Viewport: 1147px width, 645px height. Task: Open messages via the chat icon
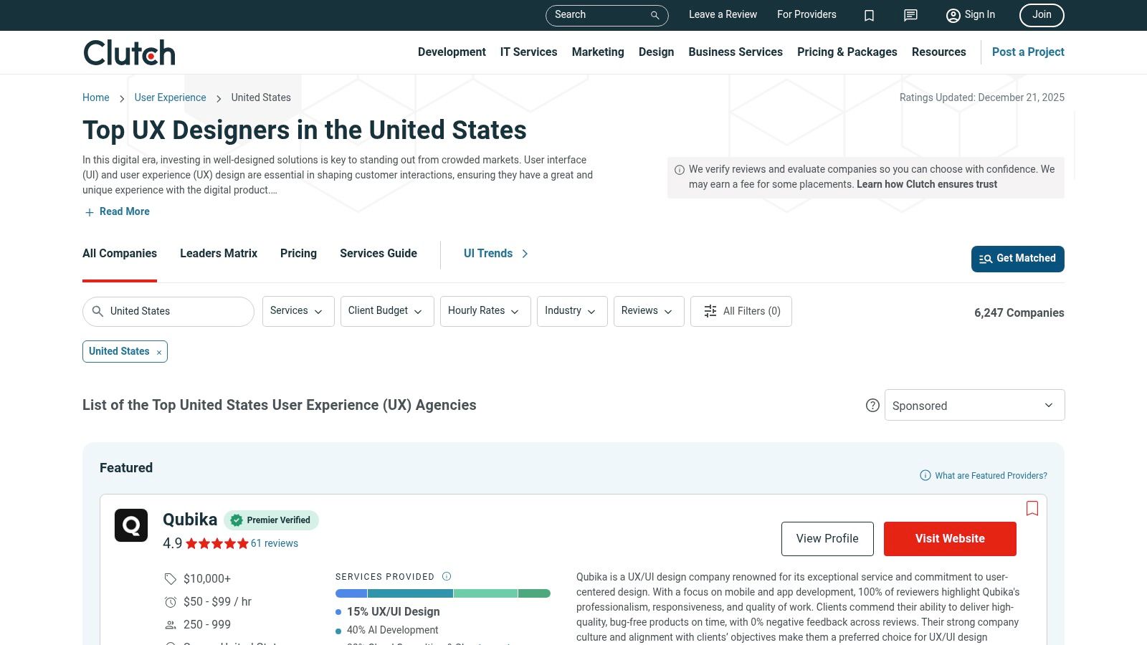pos(910,15)
